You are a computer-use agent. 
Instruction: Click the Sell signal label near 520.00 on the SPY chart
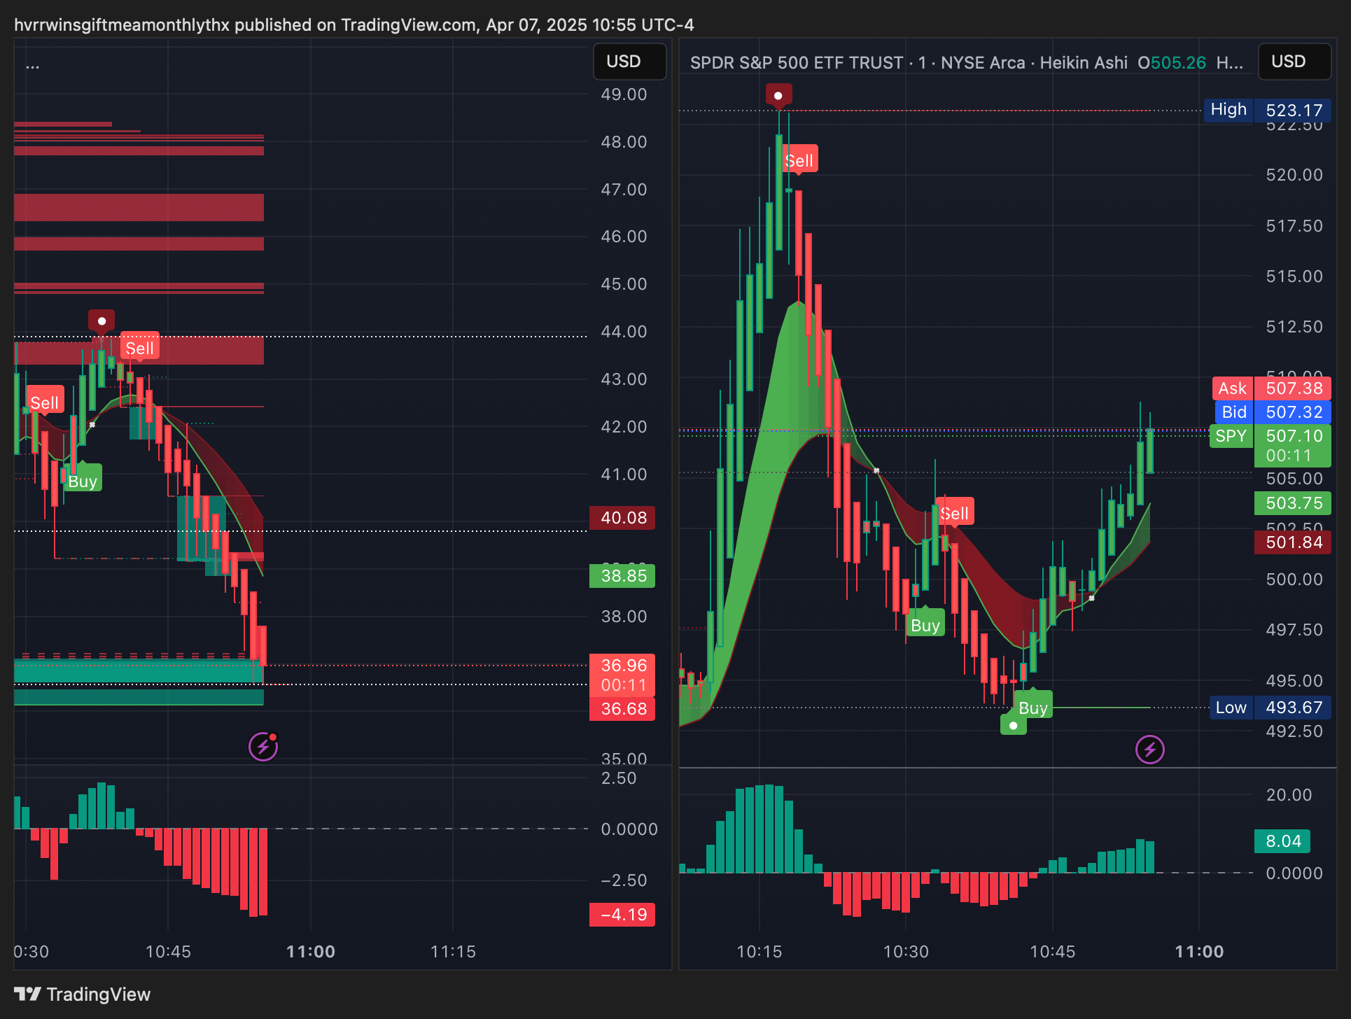[799, 160]
